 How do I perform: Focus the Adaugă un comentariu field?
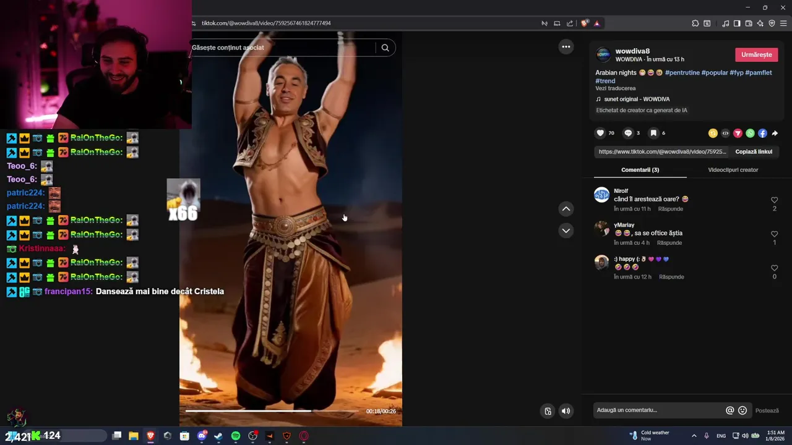tap(658, 410)
